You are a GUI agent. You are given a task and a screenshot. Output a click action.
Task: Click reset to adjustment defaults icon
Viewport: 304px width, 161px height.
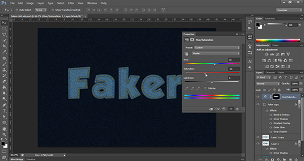click(x=224, y=109)
